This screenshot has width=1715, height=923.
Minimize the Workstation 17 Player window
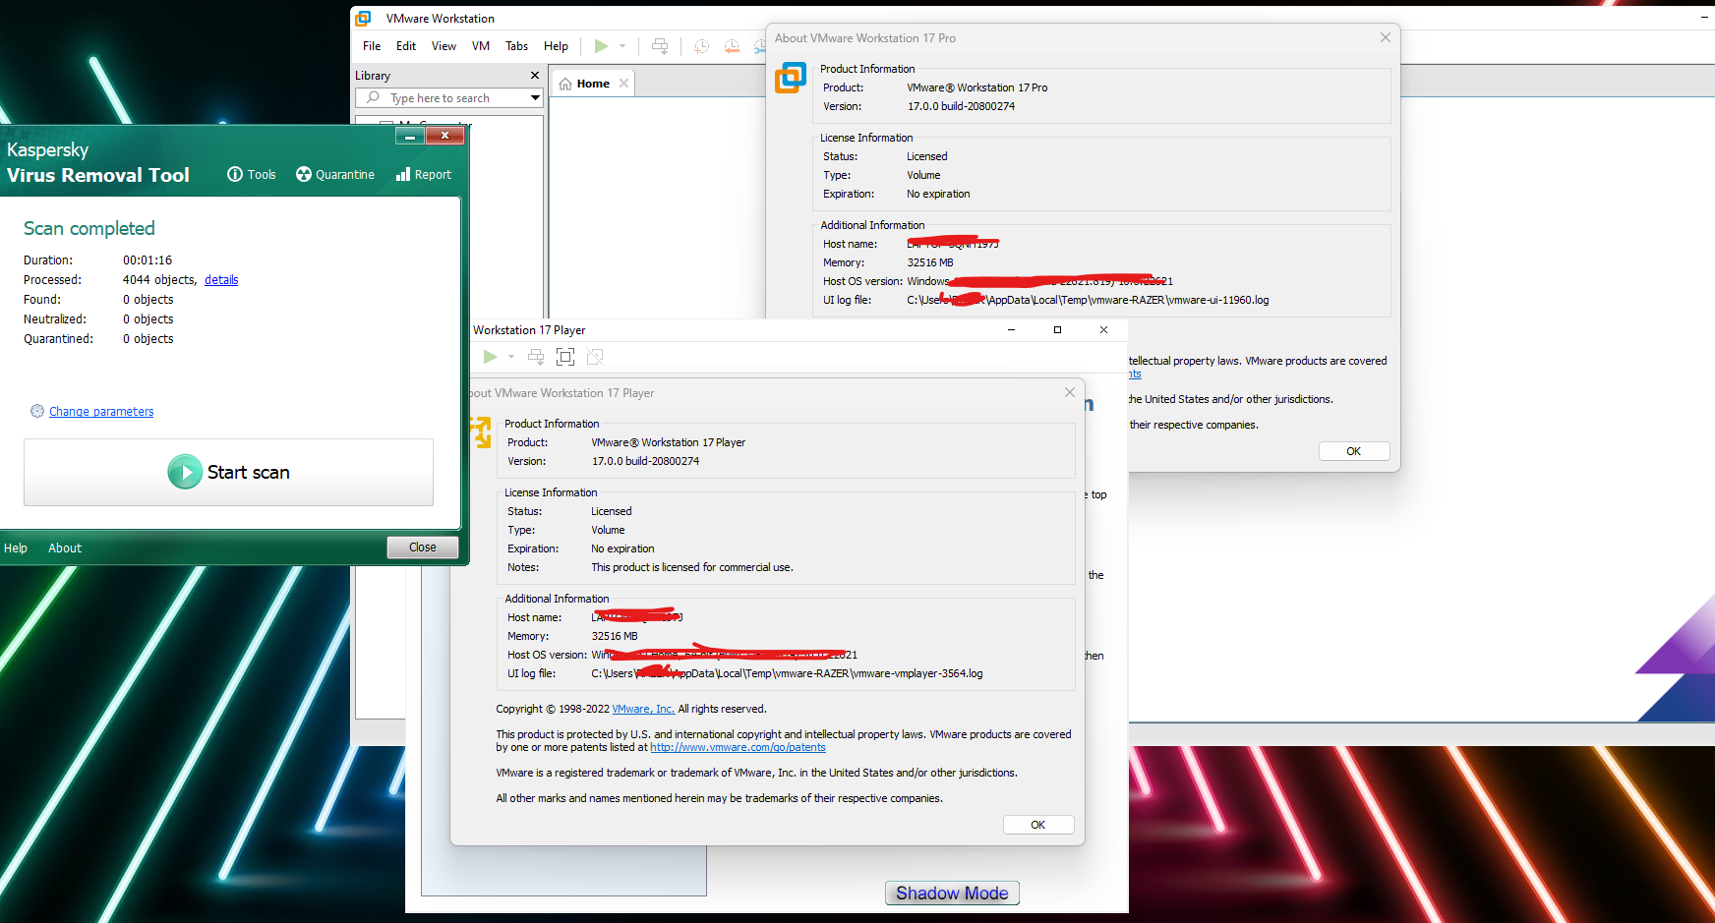click(1011, 330)
